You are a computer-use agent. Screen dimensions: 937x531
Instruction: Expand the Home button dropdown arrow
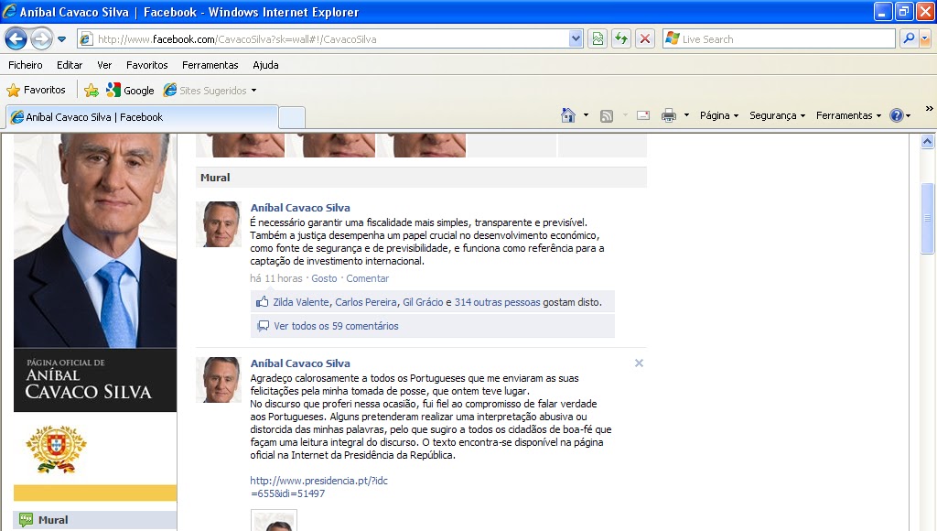[586, 115]
